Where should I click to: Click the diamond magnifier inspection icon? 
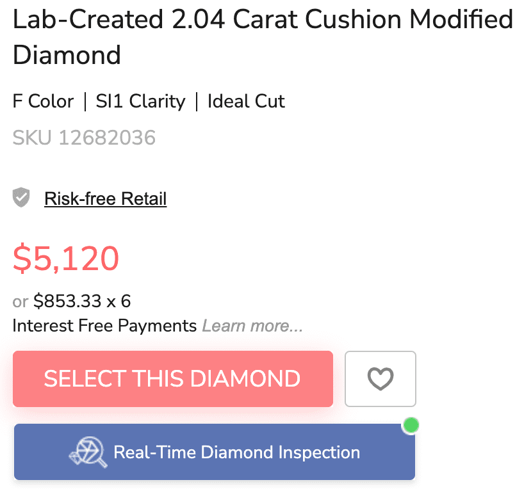coord(88,453)
